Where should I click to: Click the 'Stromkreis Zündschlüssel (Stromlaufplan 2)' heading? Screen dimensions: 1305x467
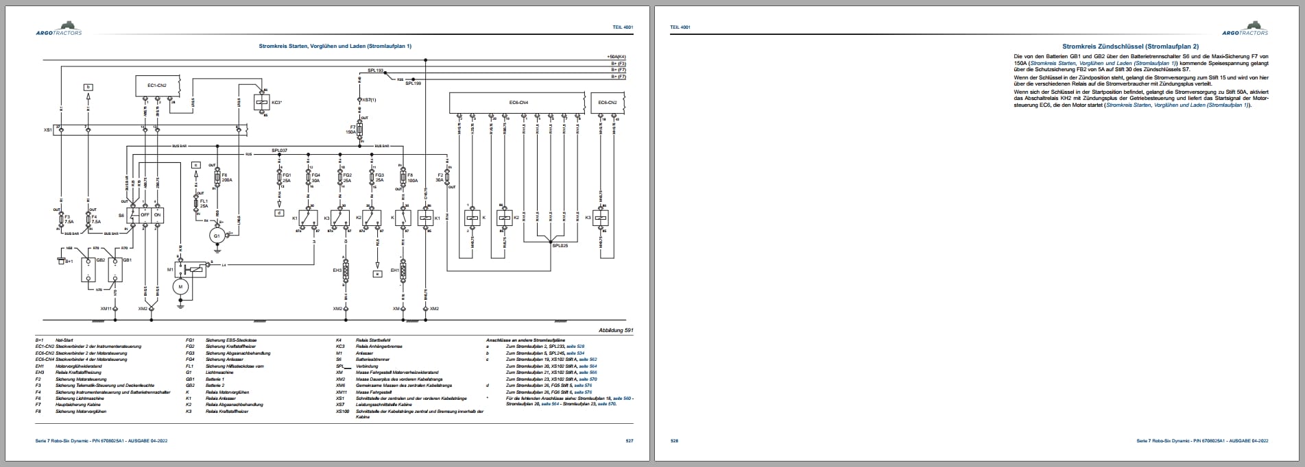point(1131,46)
